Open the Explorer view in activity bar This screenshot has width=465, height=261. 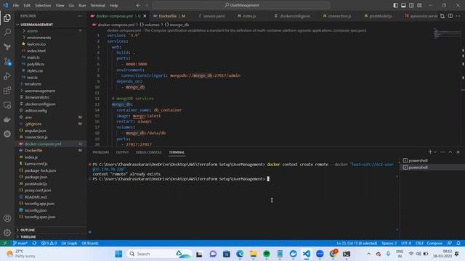[7, 17]
